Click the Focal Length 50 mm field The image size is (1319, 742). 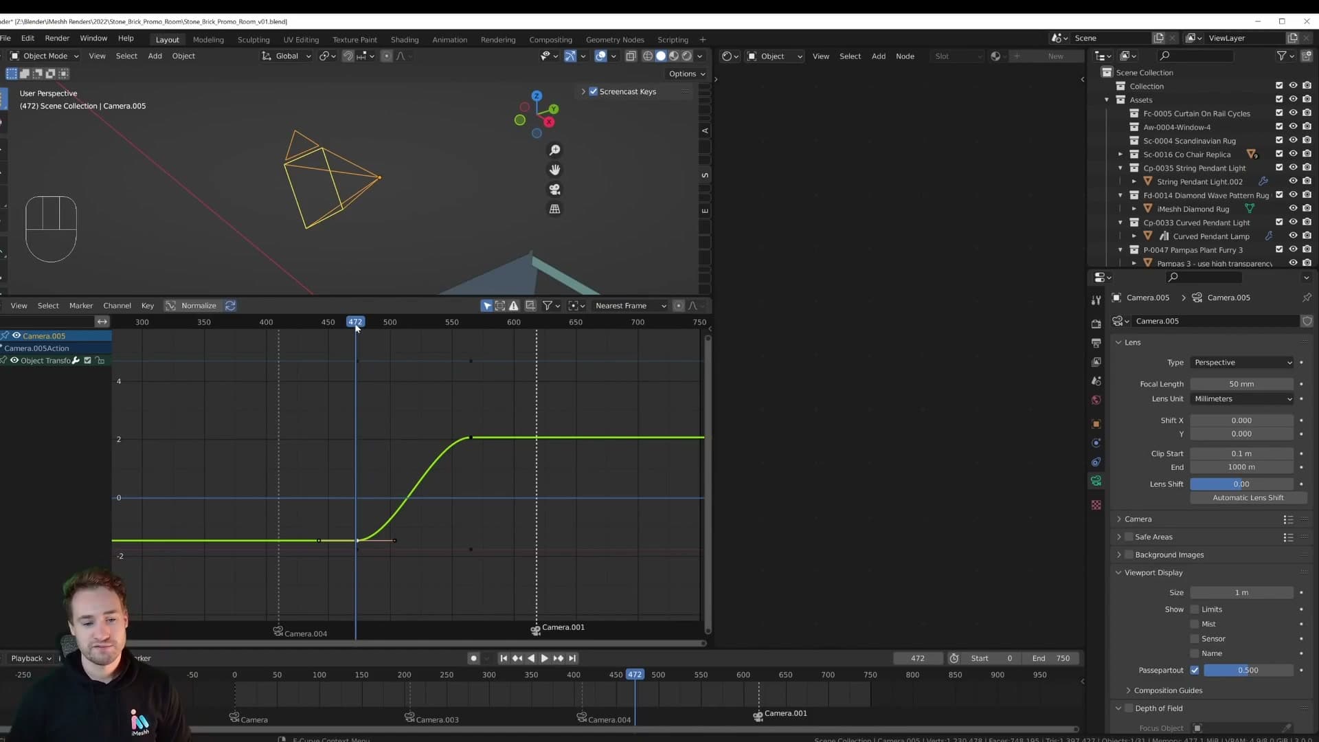click(x=1241, y=384)
